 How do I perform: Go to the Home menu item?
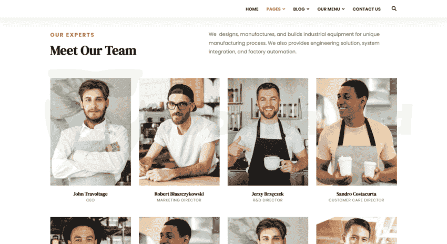252,9
